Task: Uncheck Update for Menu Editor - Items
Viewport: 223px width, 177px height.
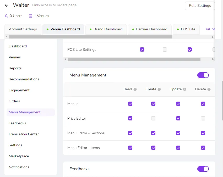Action: (178, 148)
